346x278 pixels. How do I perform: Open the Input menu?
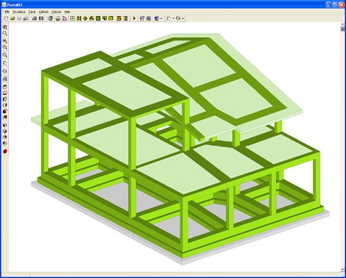[32, 12]
